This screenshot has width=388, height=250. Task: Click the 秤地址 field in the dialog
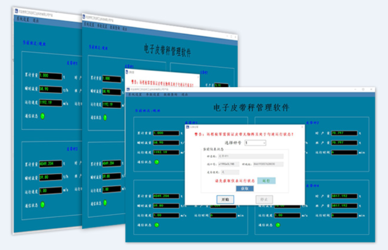268,164
